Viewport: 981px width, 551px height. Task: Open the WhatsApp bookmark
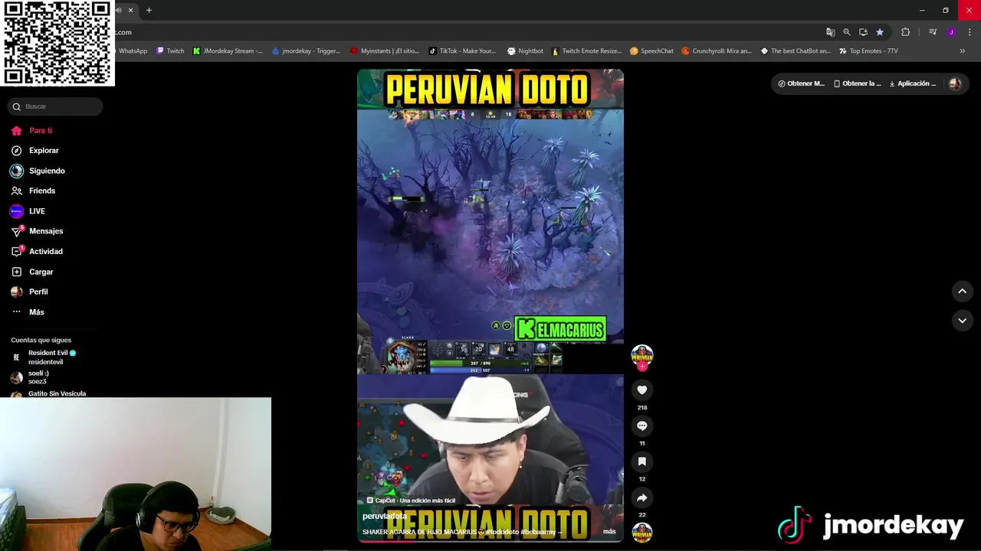click(x=132, y=51)
